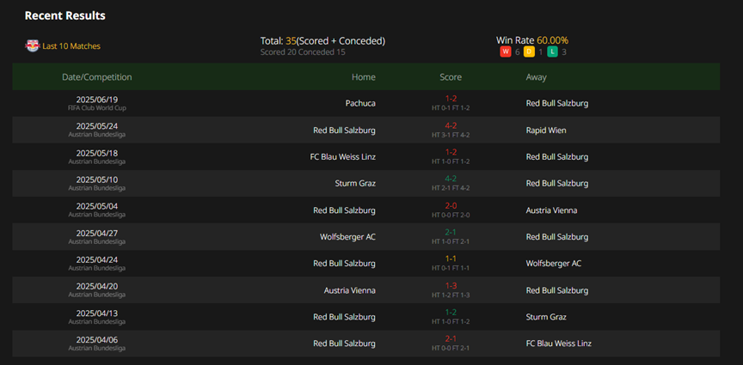Select the Away column header
This screenshot has height=365, width=743.
[536, 77]
